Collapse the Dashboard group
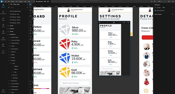This screenshot has height=94, width=175. (7, 34)
